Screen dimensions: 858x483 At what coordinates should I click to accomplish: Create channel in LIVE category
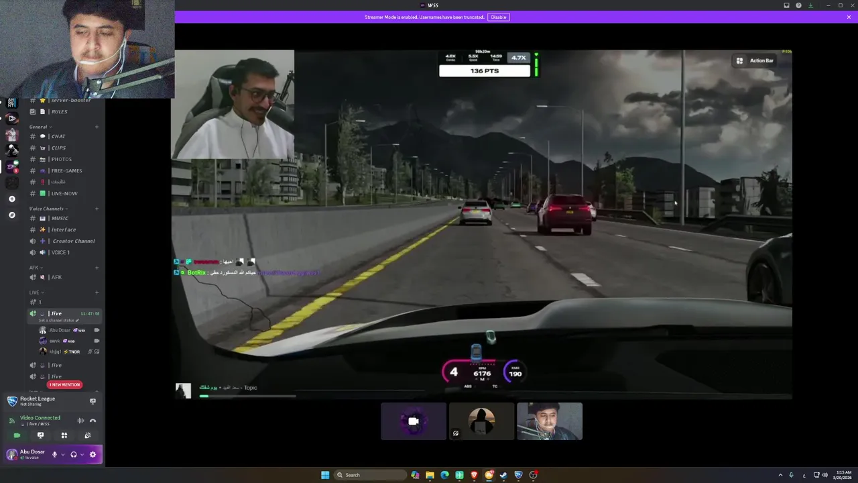point(97,292)
